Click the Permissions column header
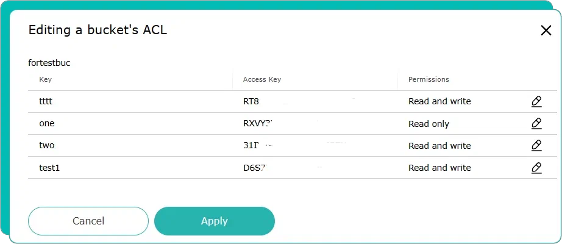Viewport: 562px width, 244px height. point(429,79)
